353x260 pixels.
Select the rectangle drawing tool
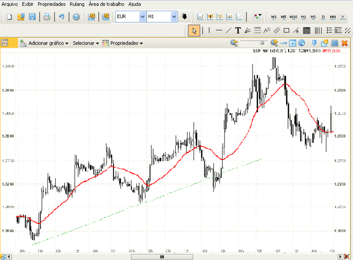(x=287, y=30)
